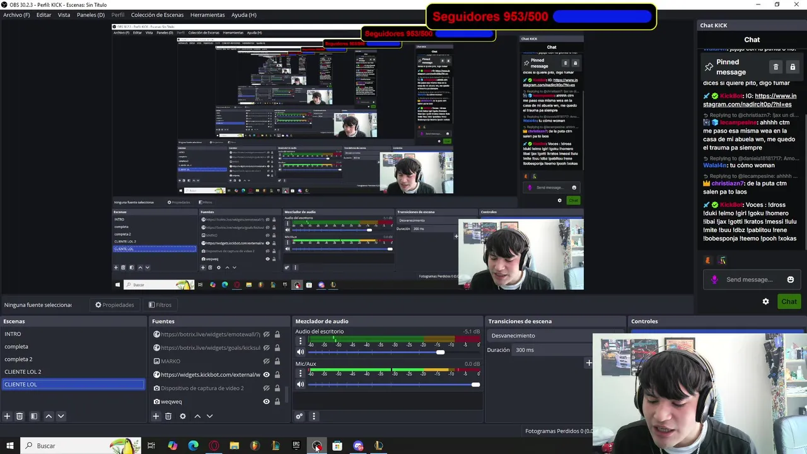The height and width of the screenshot is (454, 807).
Task: Open audio mixer three-dot menu at bottom
Action: 313,416
